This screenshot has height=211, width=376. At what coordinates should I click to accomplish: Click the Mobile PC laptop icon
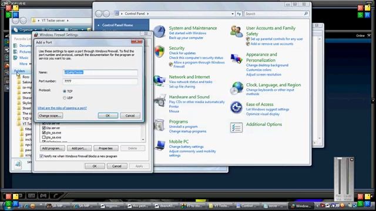tap(160, 145)
